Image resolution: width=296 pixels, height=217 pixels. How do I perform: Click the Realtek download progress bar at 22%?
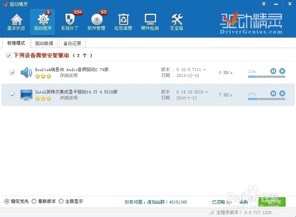tap(267, 77)
